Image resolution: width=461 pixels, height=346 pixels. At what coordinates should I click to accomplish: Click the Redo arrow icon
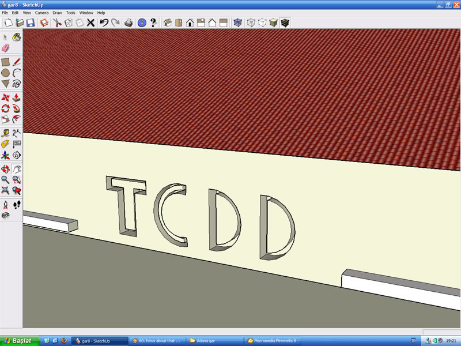click(115, 22)
